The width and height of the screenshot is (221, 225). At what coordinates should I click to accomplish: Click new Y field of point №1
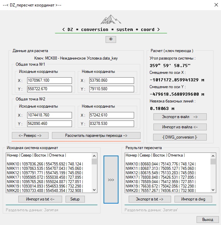[x=113, y=89]
